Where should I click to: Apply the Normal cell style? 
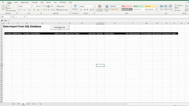(x=116, y=6)
